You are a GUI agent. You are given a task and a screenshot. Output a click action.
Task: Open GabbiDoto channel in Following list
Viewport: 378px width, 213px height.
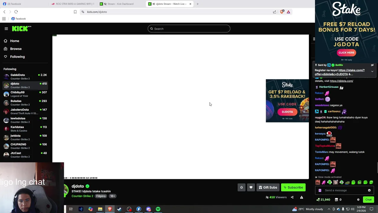[25, 77]
